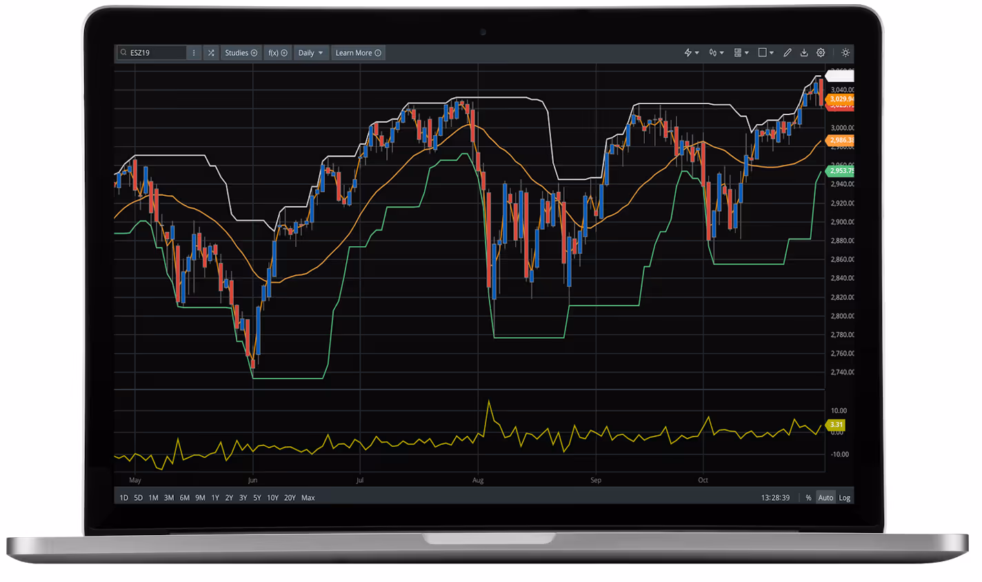
Task: Click the green 2,953.75 price label
Action: click(x=841, y=170)
